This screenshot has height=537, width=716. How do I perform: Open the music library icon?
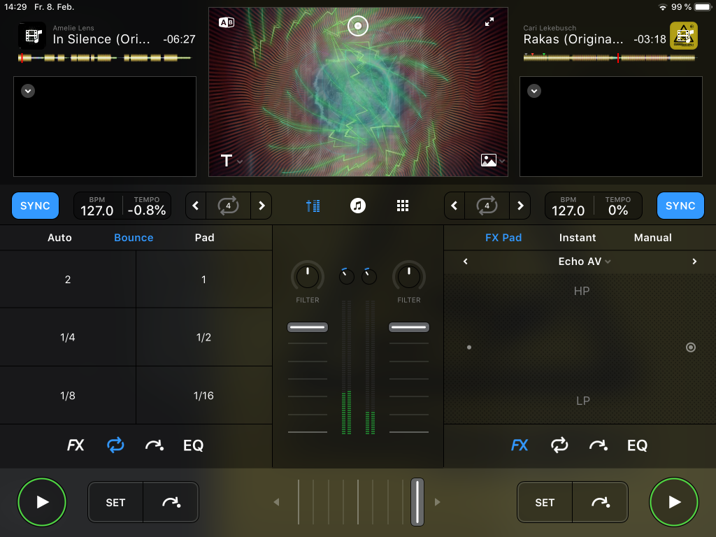358,206
